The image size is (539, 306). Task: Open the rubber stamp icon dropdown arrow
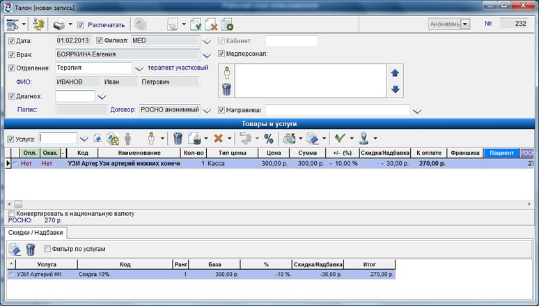(x=375, y=139)
